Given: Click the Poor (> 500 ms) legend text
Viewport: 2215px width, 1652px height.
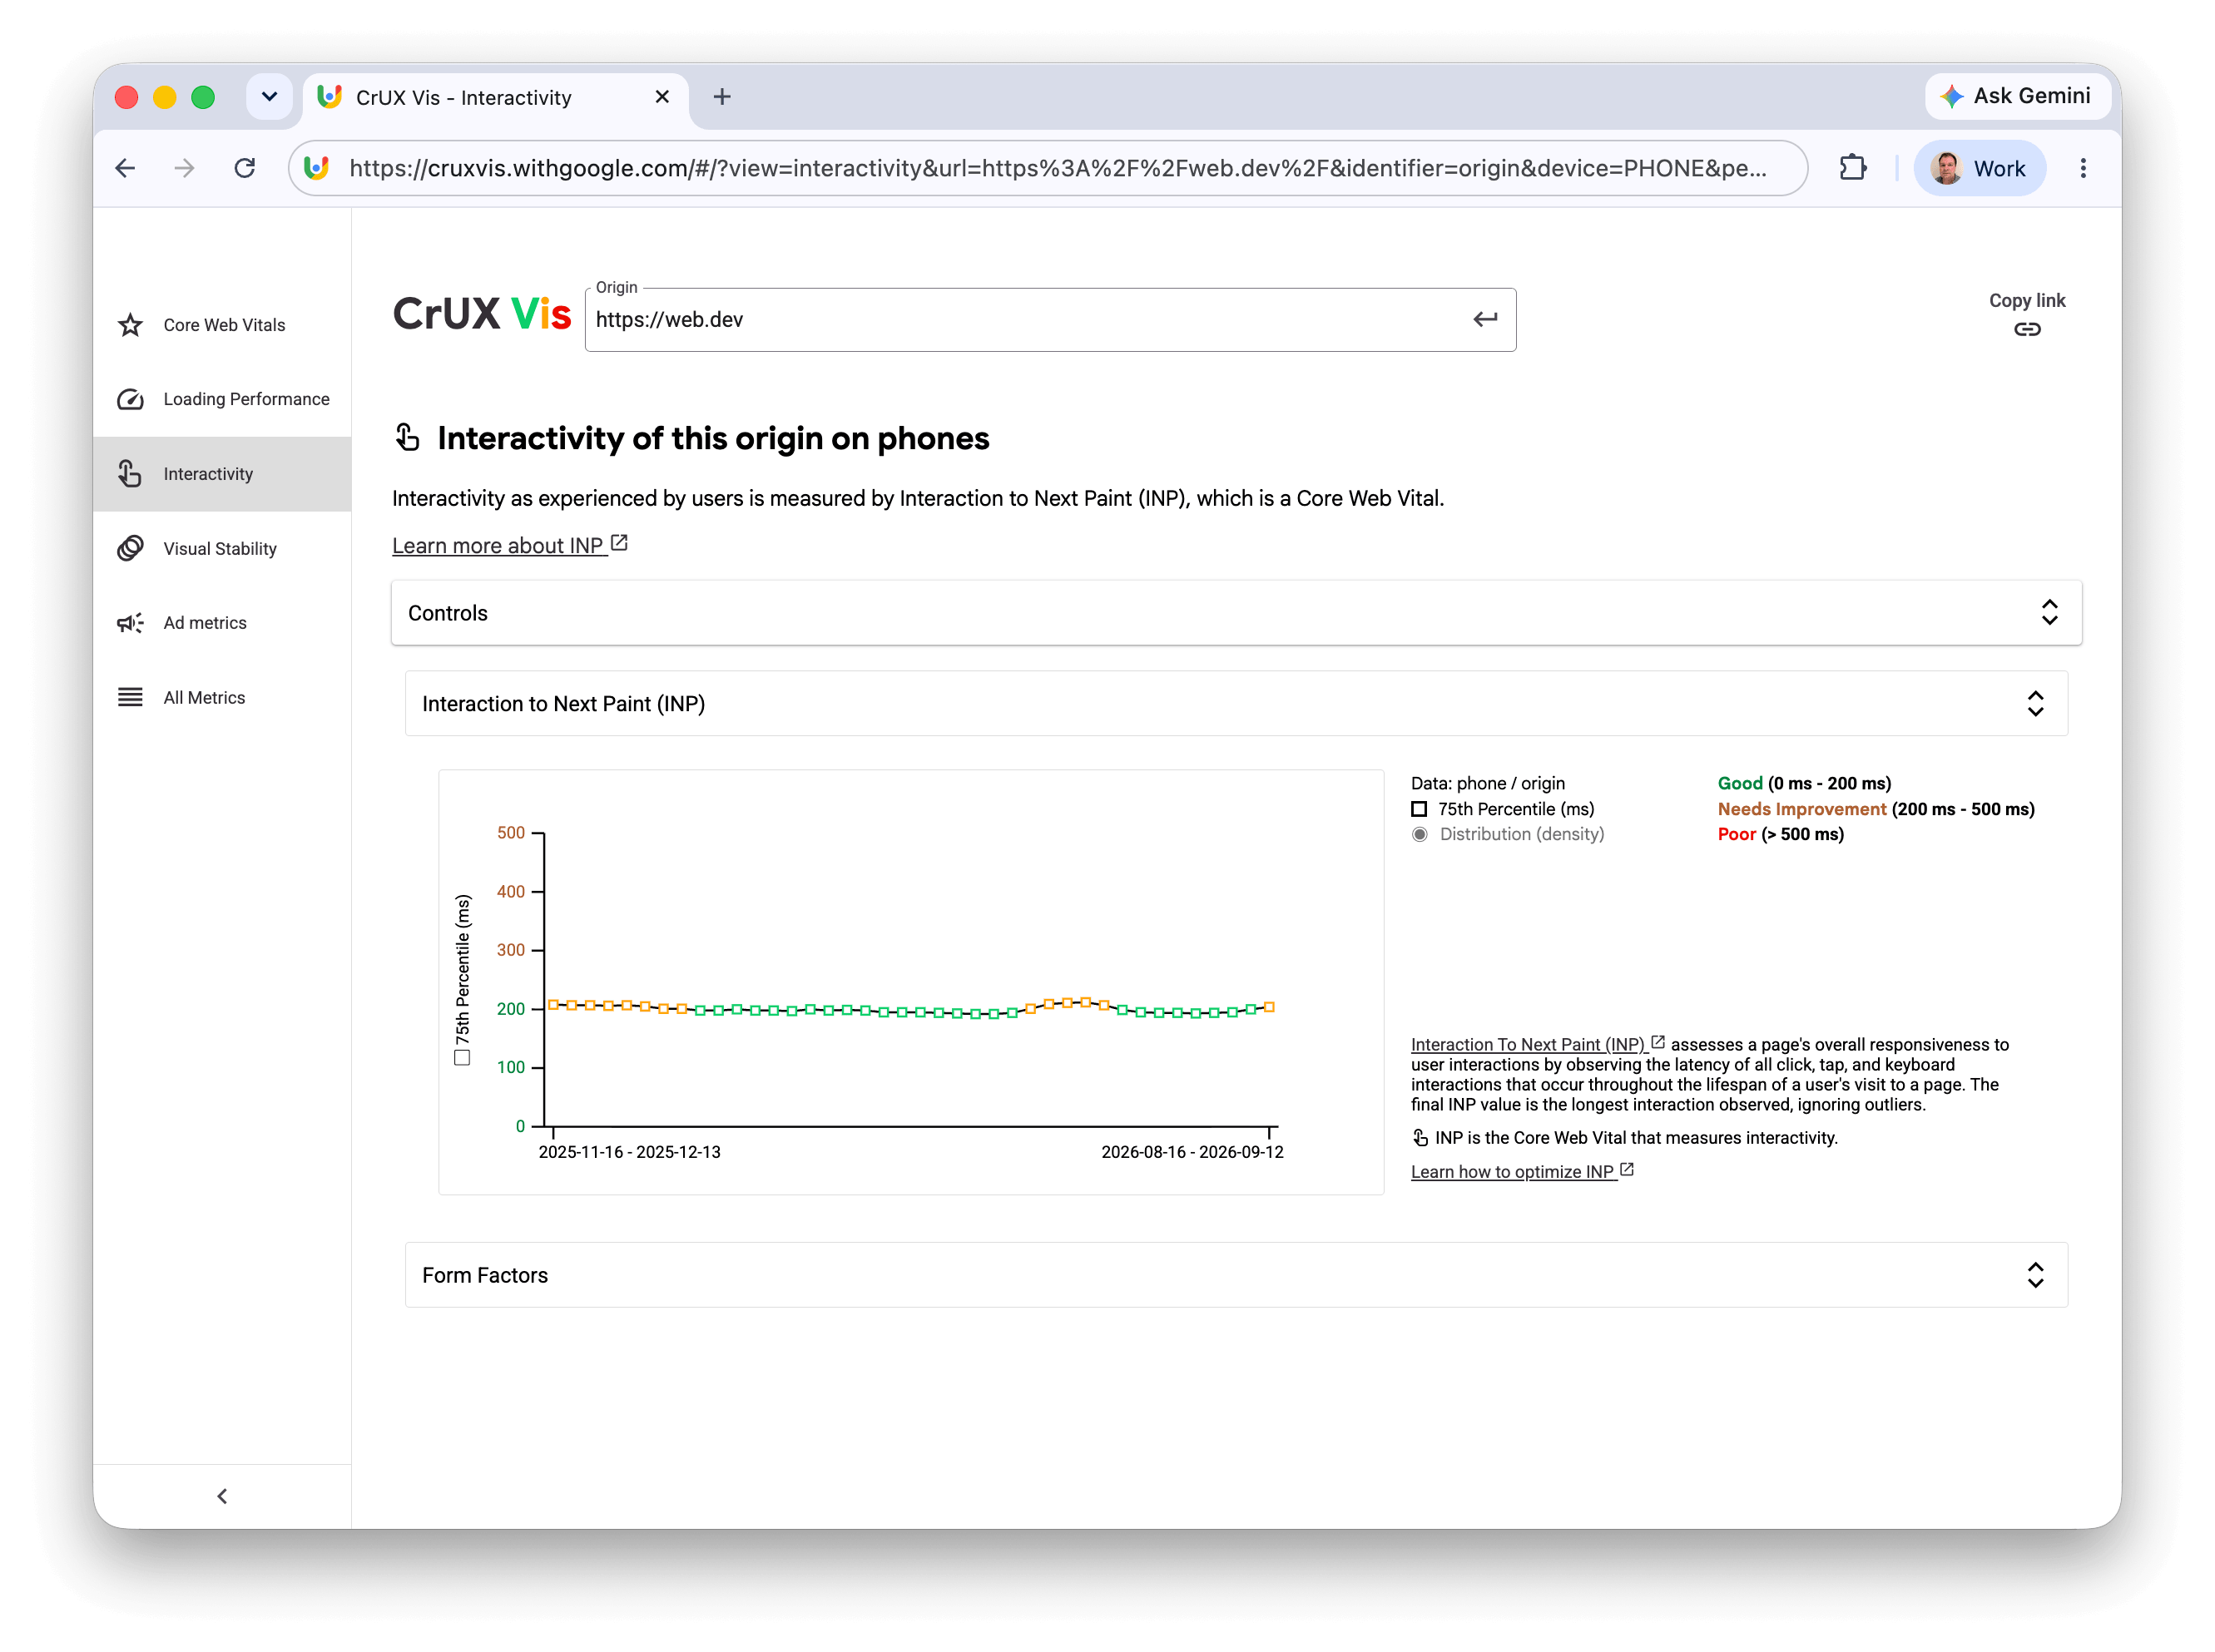Looking at the screenshot, I should (x=1780, y=834).
